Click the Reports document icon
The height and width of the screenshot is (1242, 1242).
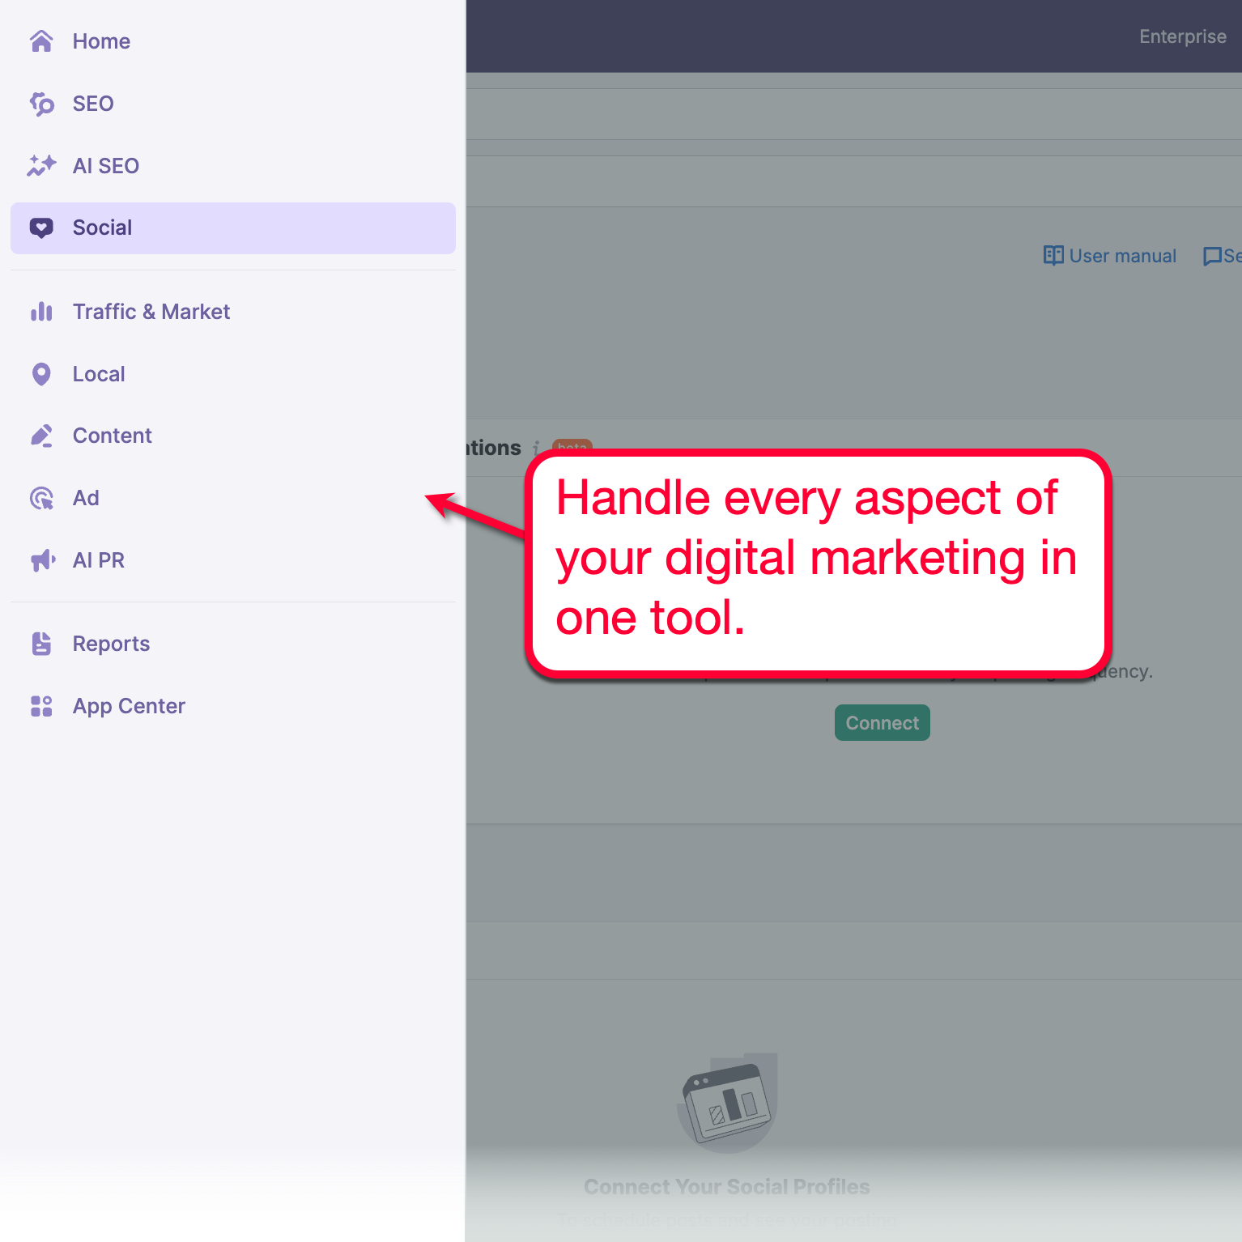pyautogui.click(x=41, y=643)
